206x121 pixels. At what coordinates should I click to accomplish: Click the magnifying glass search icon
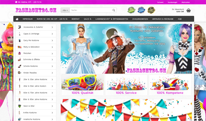pos(114,10)
